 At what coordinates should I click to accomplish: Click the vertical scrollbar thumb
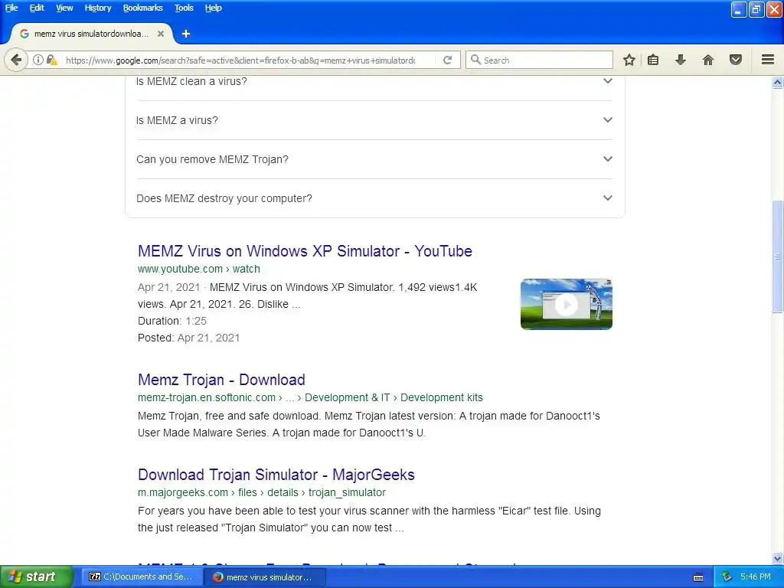pos(778,256)
